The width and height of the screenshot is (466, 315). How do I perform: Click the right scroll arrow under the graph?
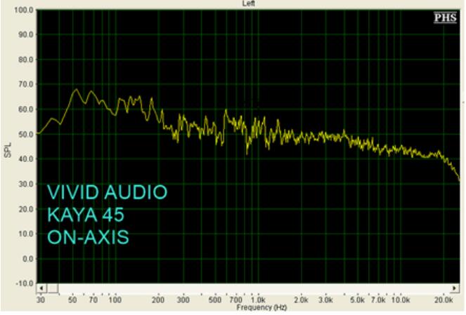coord(455,288)
